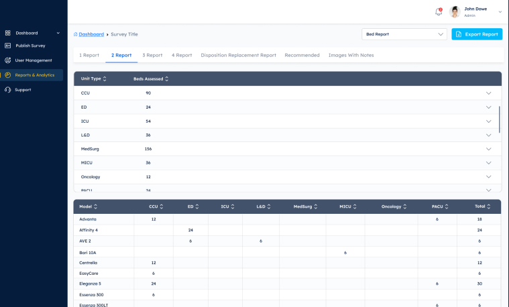Click the Publish Survey sidebar icon
Image resolution: width=509 pixels, height=307 pixels.
[x=8, y=46]
